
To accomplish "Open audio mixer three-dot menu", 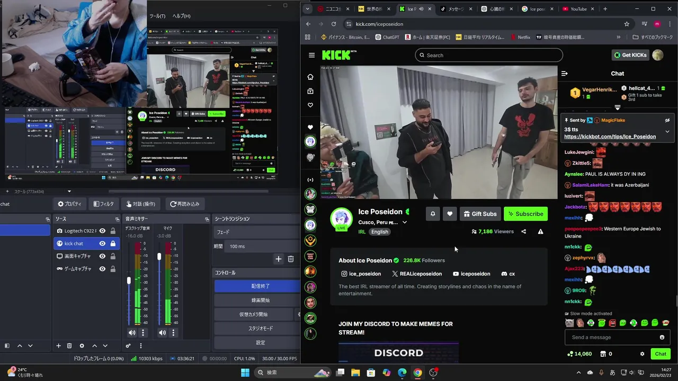I will pyautogui.click(x=140, y=346).
